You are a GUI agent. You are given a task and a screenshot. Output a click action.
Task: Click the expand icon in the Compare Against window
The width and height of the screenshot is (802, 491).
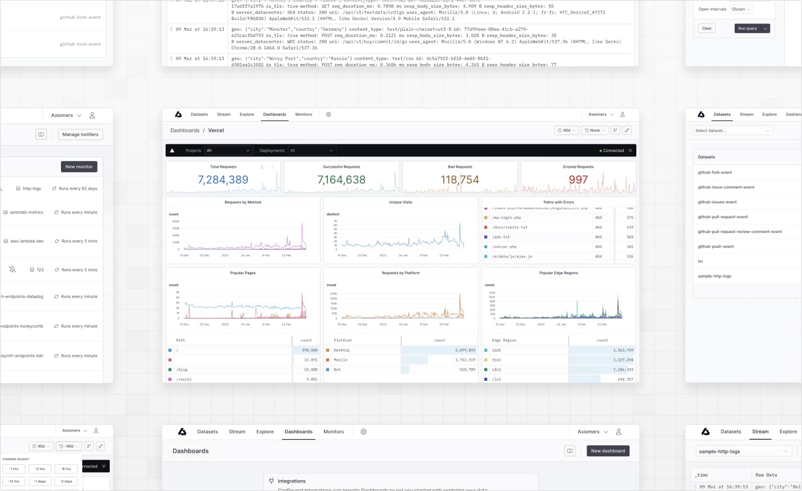101,446
